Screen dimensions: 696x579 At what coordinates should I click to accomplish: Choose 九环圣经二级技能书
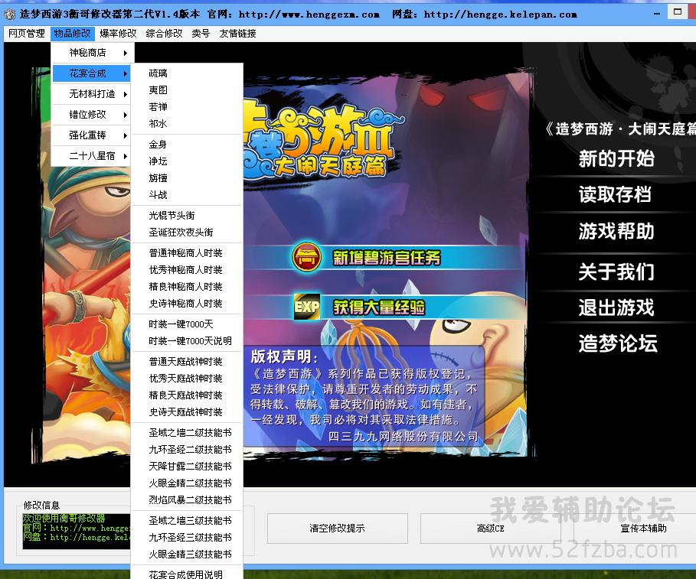[x=187, y=450]
